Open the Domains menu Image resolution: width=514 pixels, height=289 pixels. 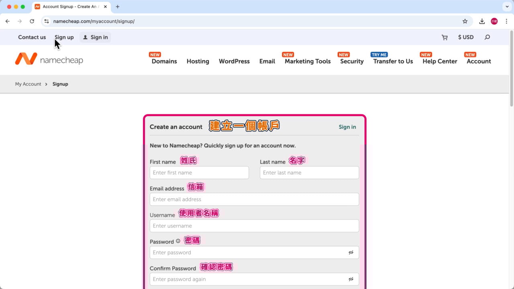click(164, 61)
